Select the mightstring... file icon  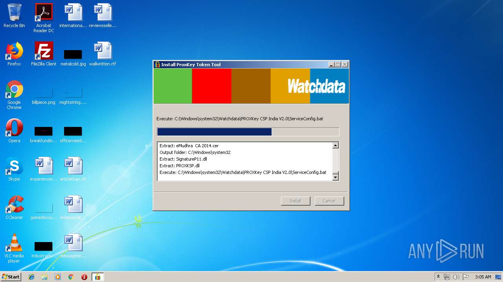click(x=73, y=96)
